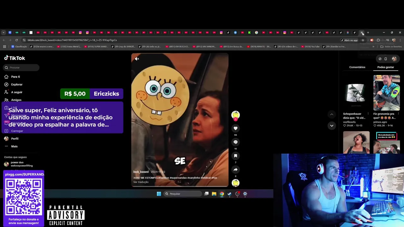Open Perfil in the sidebar
Screen dimensions: 404x227
[x=11, y=139]
